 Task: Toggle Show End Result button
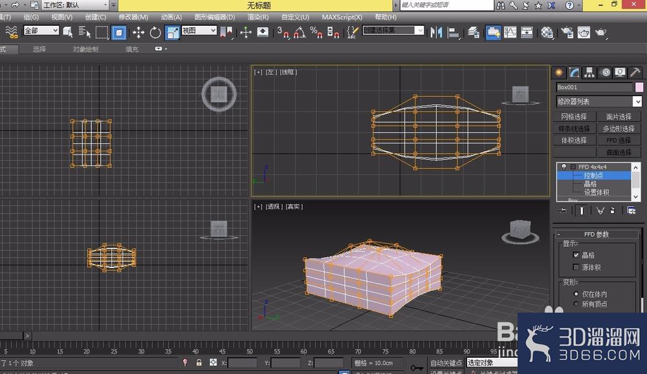[x=582, y=211]
